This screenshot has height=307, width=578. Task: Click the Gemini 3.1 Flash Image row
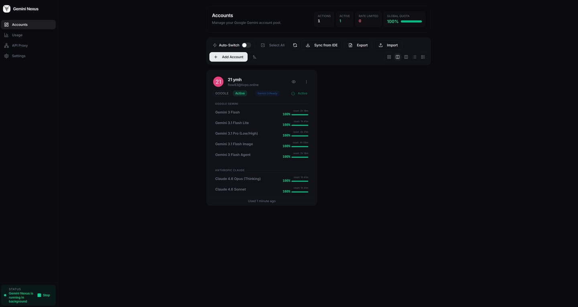coord(262,144)
